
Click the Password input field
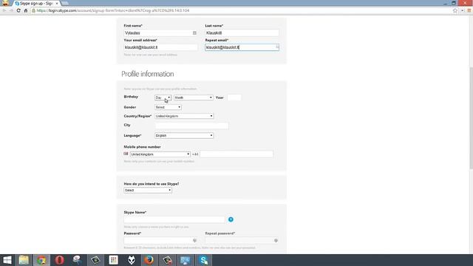coord(161,240)
